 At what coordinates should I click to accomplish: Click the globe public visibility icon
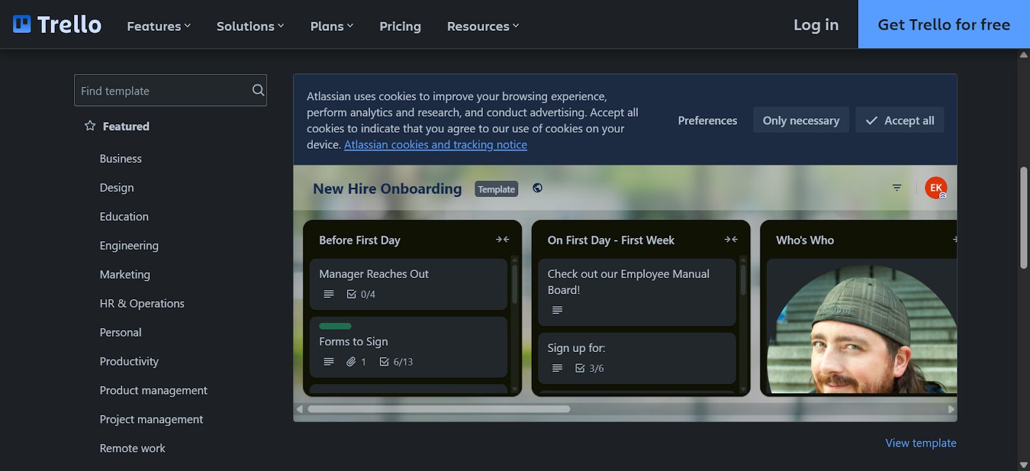(x=538, y=188)
